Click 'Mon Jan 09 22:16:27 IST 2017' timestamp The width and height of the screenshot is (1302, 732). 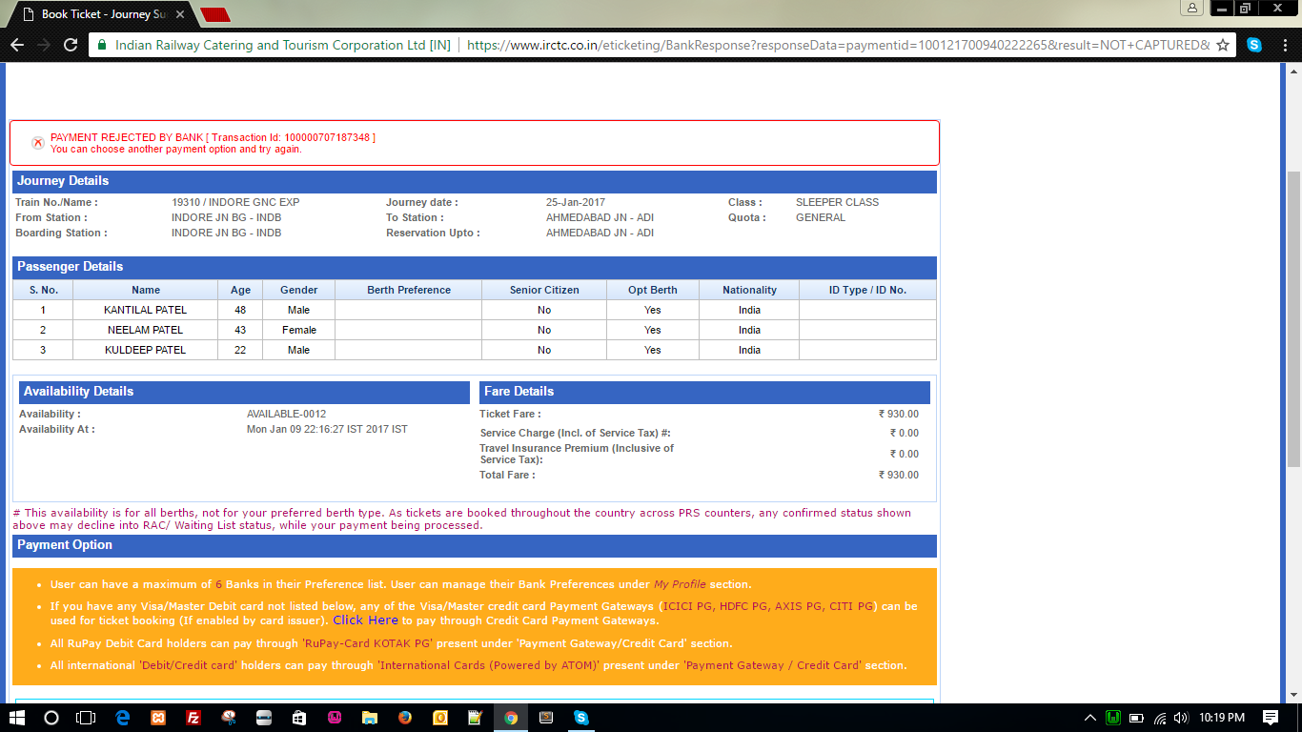tap(327, 429)
